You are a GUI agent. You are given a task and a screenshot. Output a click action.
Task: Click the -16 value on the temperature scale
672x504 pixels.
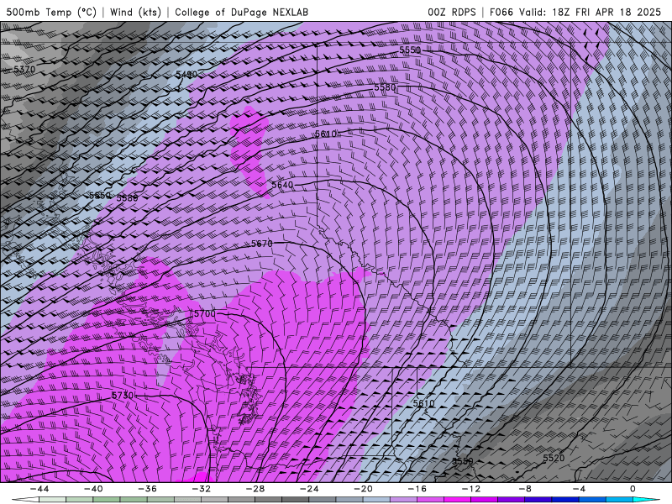click(x=417, y=489)
